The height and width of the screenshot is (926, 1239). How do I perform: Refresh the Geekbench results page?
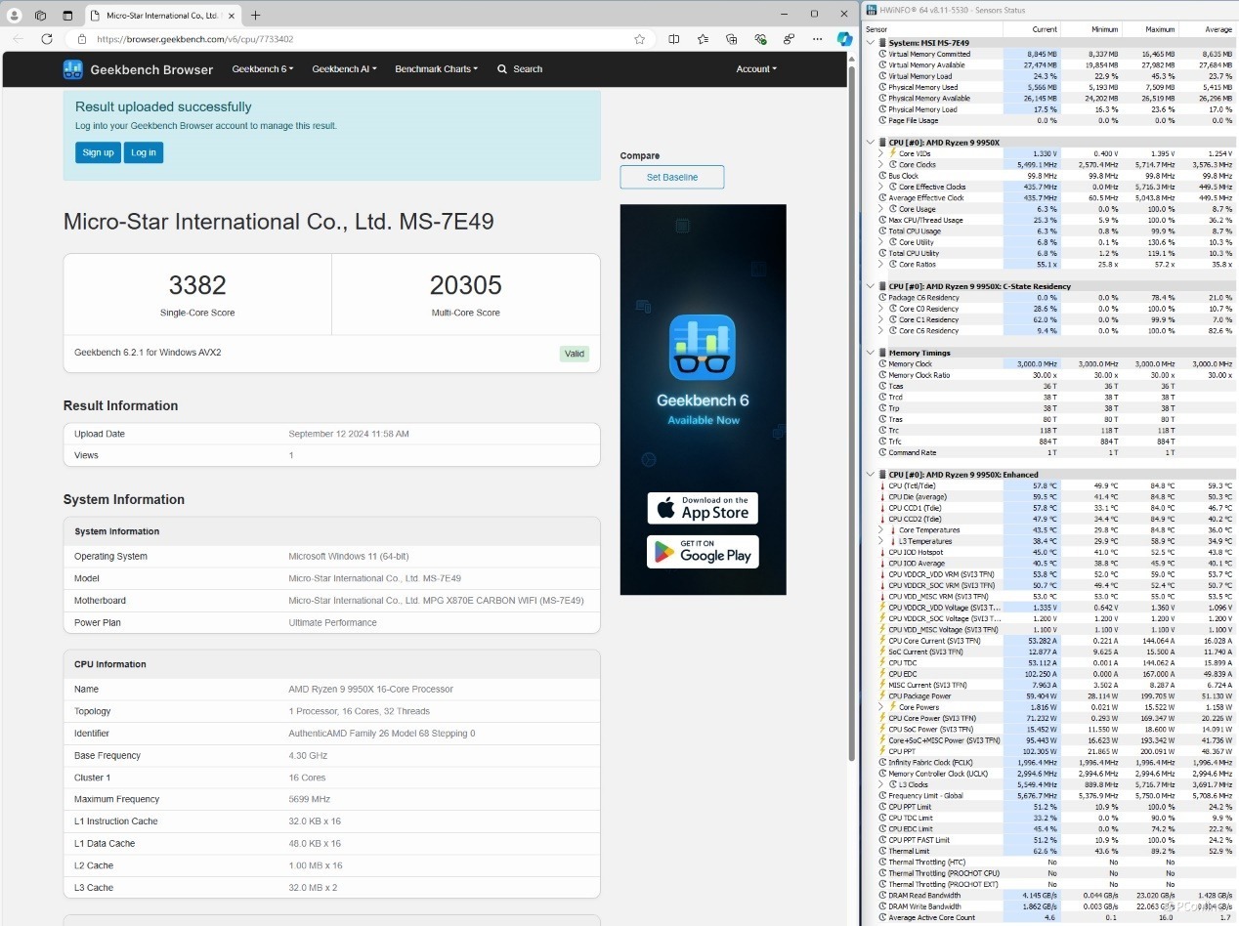pyautogui.click(x=46, y=39)
